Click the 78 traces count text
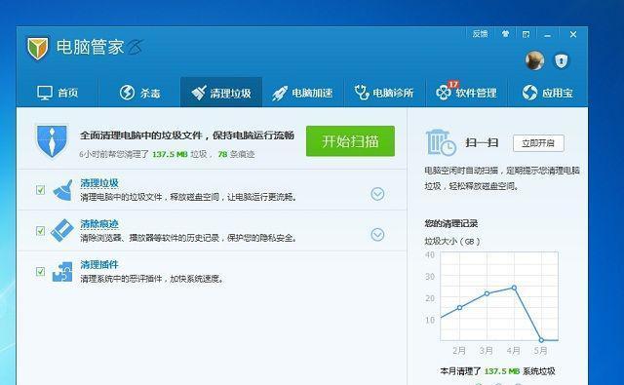 222,154
